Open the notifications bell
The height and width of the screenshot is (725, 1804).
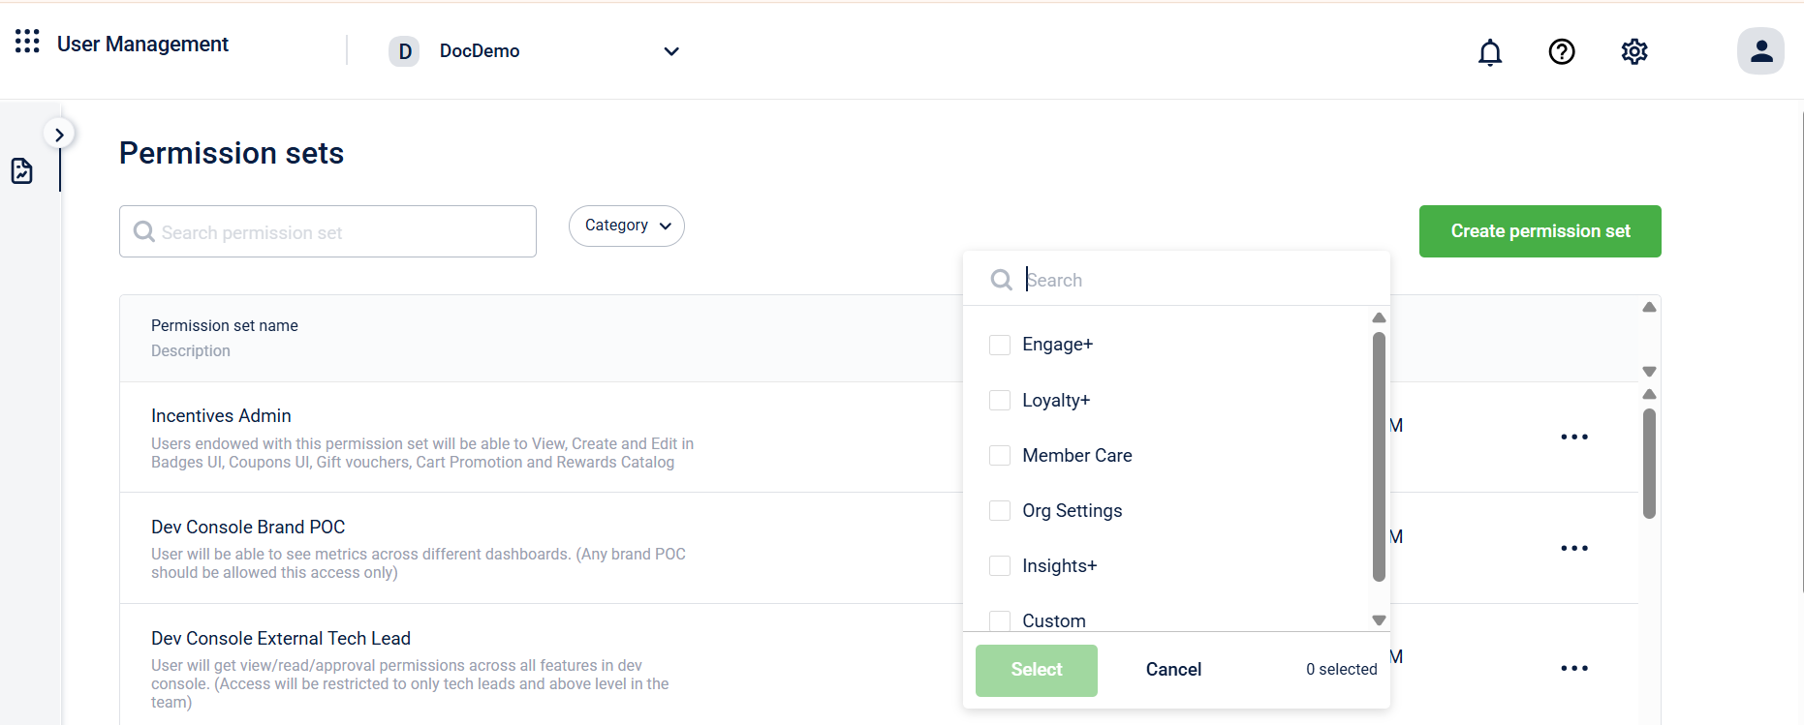tap(1490, 51)
